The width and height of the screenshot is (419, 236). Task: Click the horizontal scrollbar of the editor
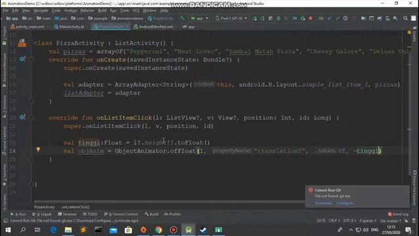[170, 201]
